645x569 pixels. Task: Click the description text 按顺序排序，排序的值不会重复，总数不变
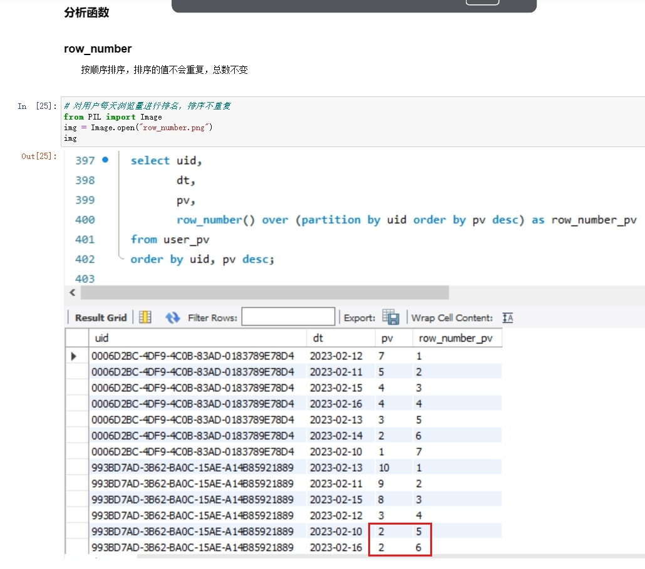pyautogui.click(x=164, y=69)
